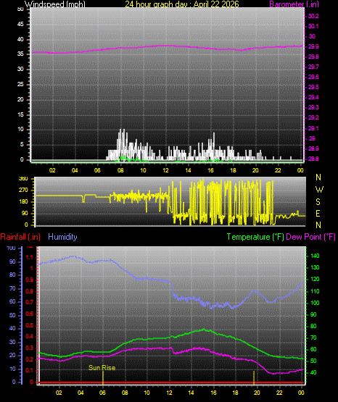Click hour label 12 under the windspeed chart
Image resolution: width=338 pixels, height=402 pixels.
165,170
